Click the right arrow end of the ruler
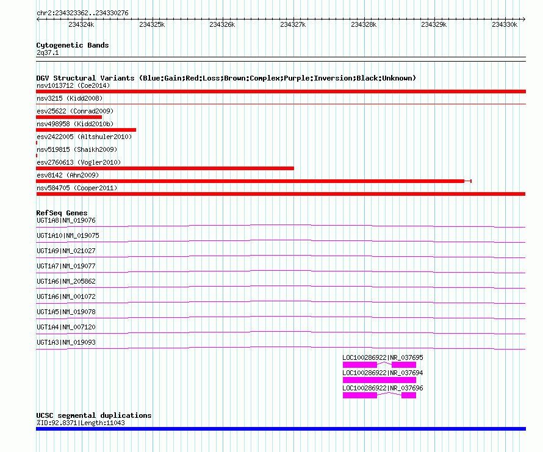The height and width of the screenshot is (452, 543). pyautogui.click(x=524, y=19)
